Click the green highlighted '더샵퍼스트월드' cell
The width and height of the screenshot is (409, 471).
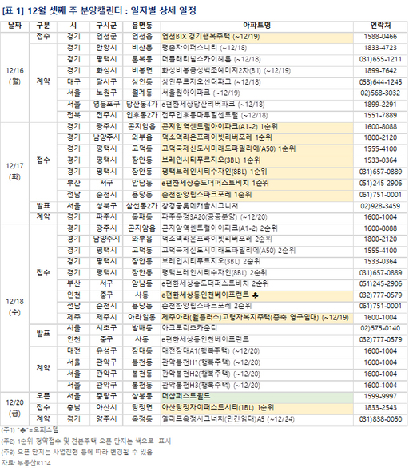coord(257,397)
